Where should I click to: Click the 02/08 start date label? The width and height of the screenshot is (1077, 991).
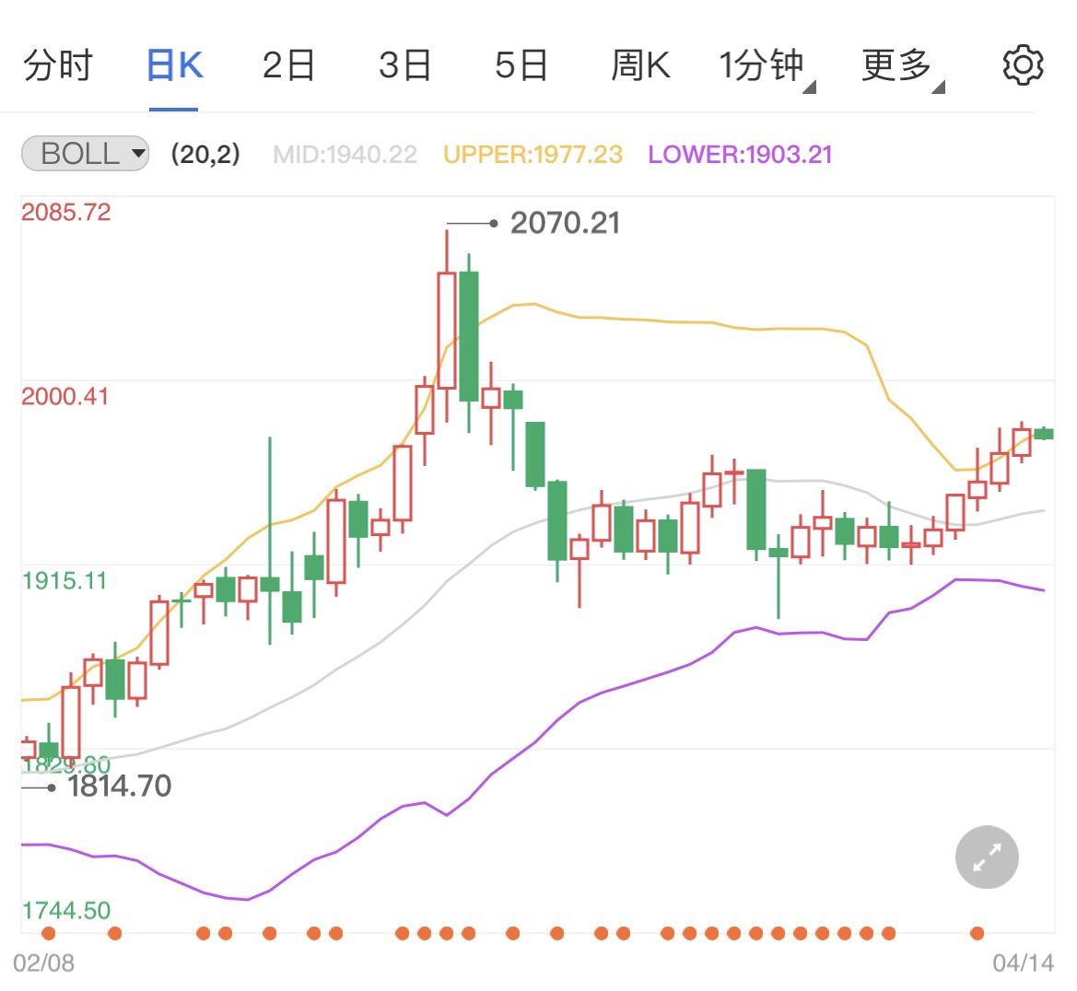coord(43,962)
